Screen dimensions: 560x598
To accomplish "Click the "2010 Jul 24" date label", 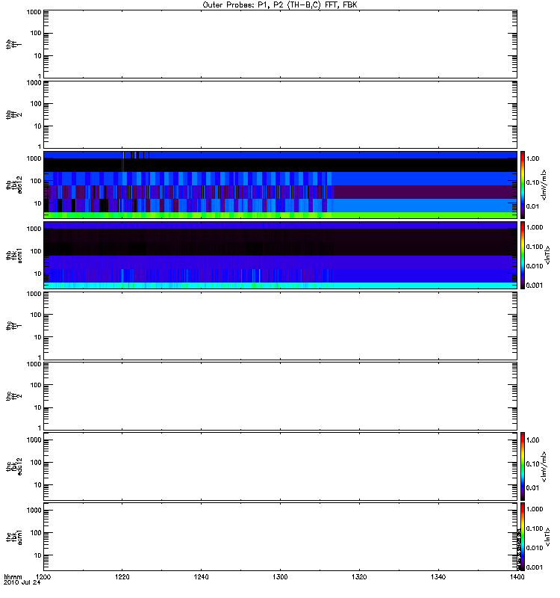I will click(22, 583).
